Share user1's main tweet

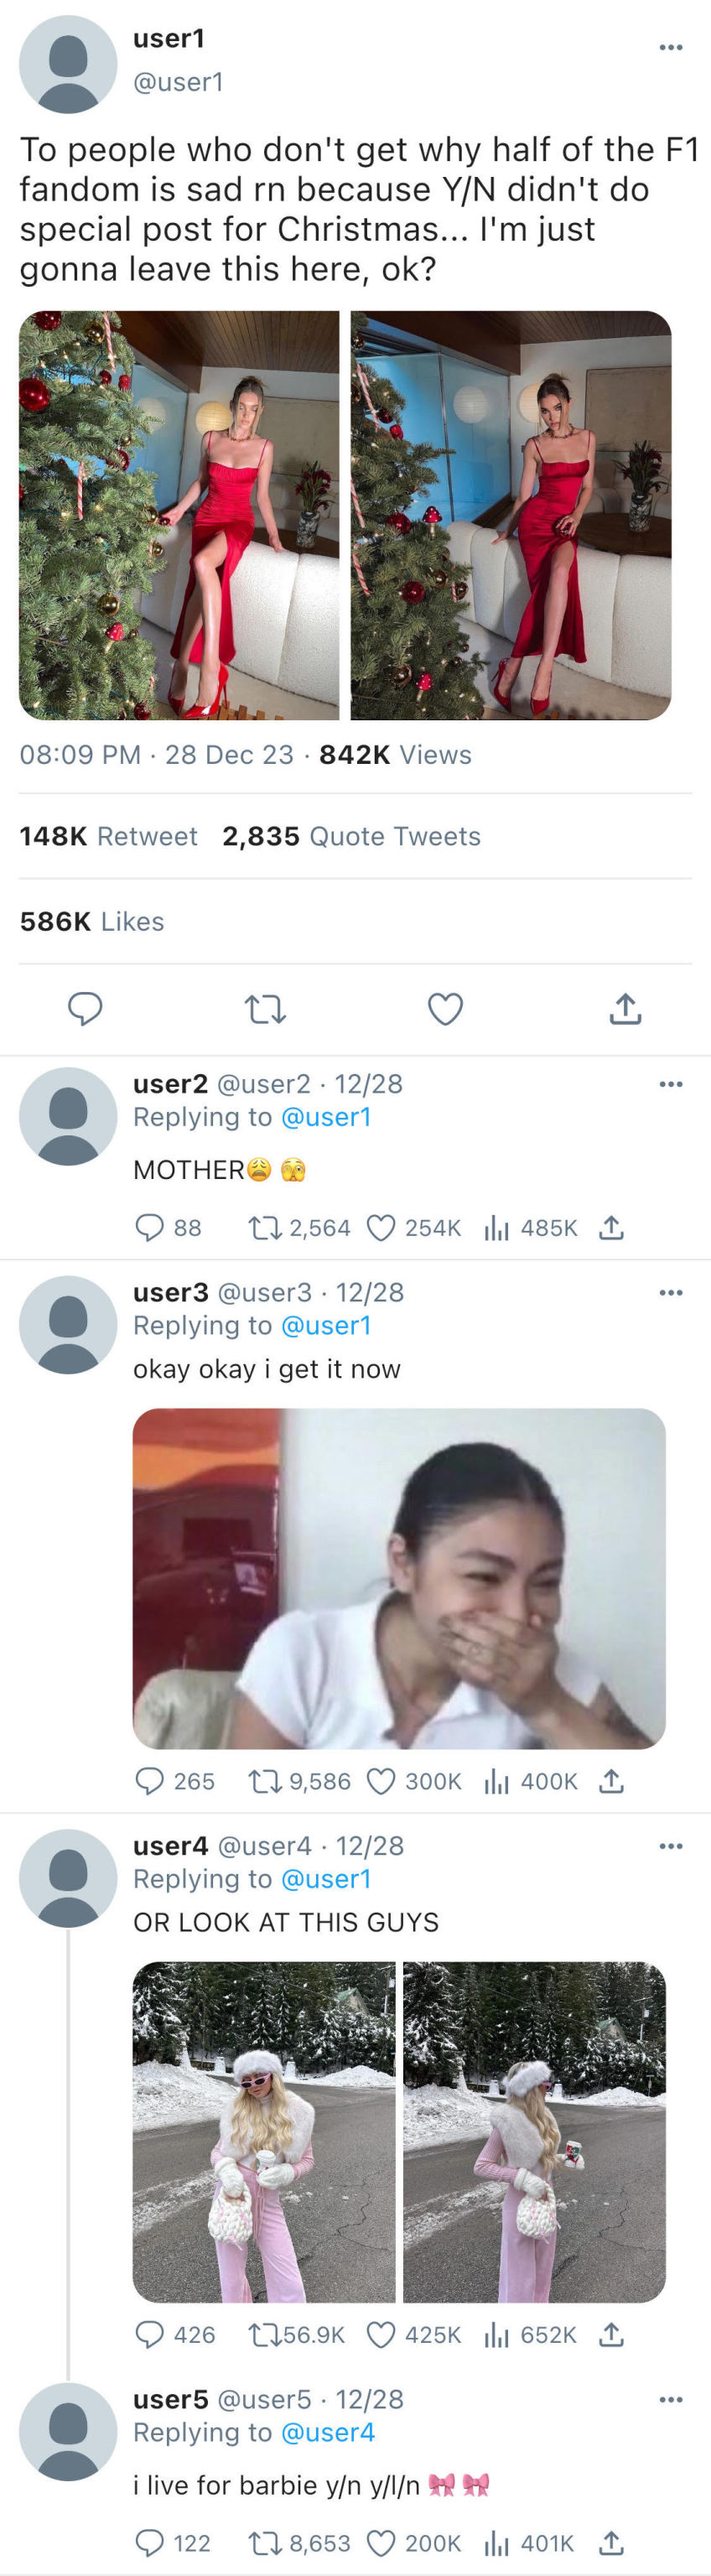click(x=625, y=1009)
